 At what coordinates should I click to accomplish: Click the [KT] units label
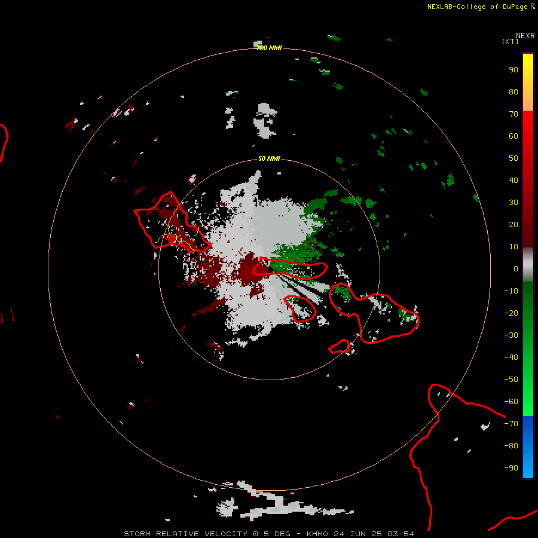pos(511,41)
